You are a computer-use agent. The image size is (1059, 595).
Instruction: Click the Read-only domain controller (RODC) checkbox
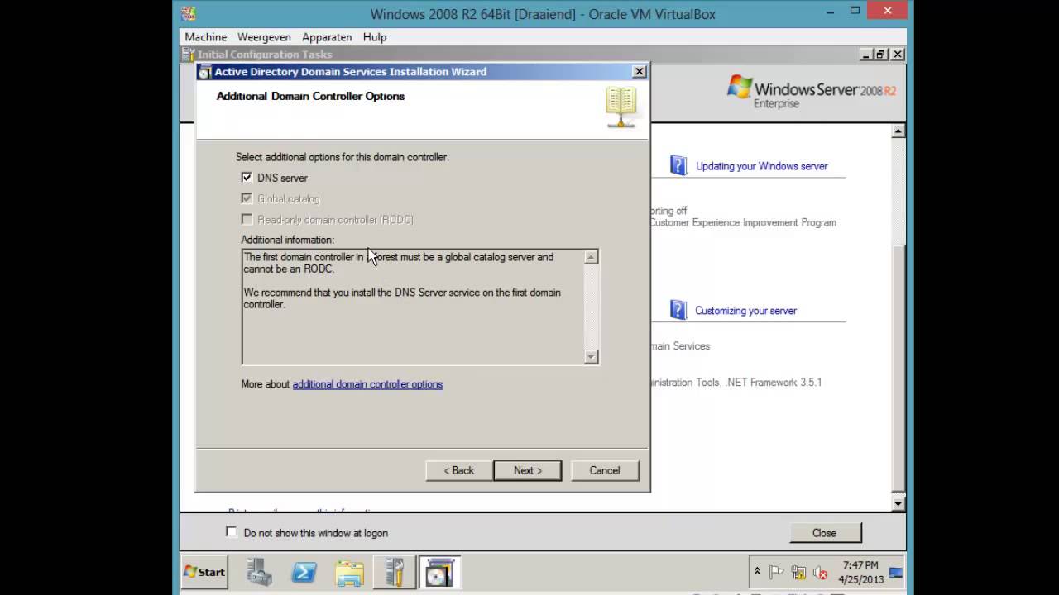coord(247,219)
